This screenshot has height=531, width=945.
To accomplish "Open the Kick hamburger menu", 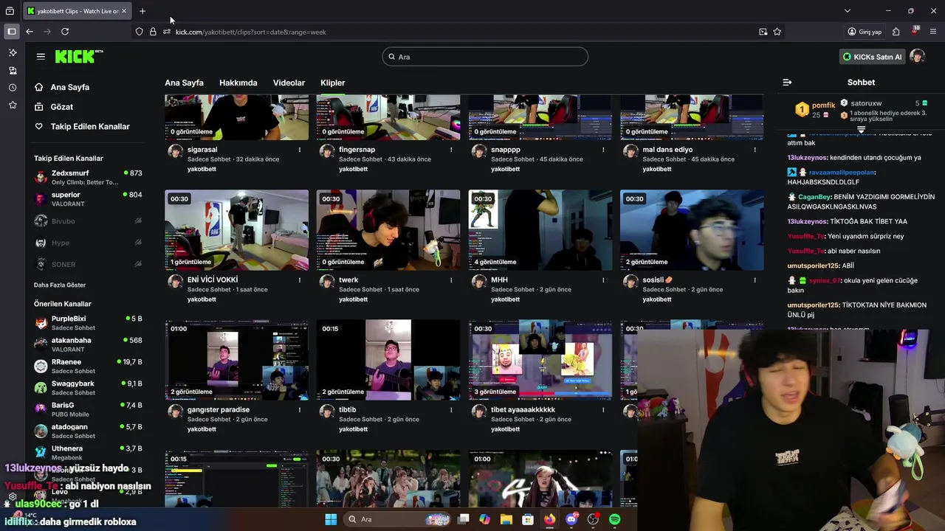I will (x=41, y=56).
